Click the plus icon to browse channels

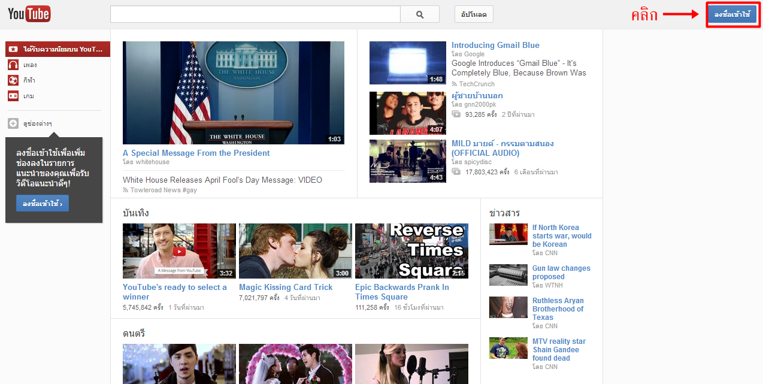[x=13, y=123]
